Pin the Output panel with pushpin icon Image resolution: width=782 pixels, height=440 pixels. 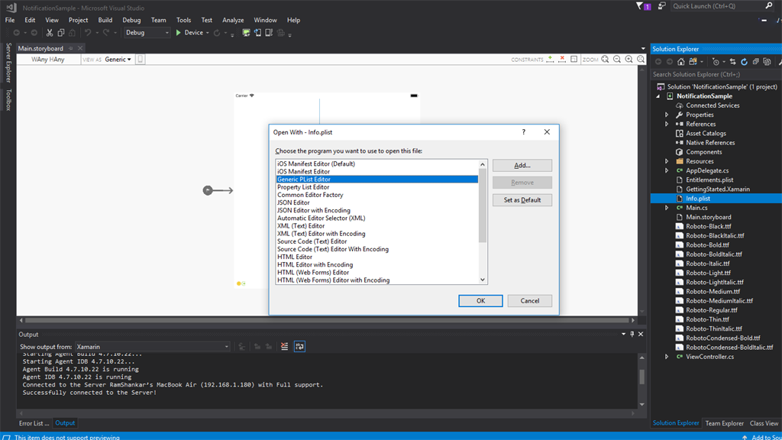click(632, 335)
